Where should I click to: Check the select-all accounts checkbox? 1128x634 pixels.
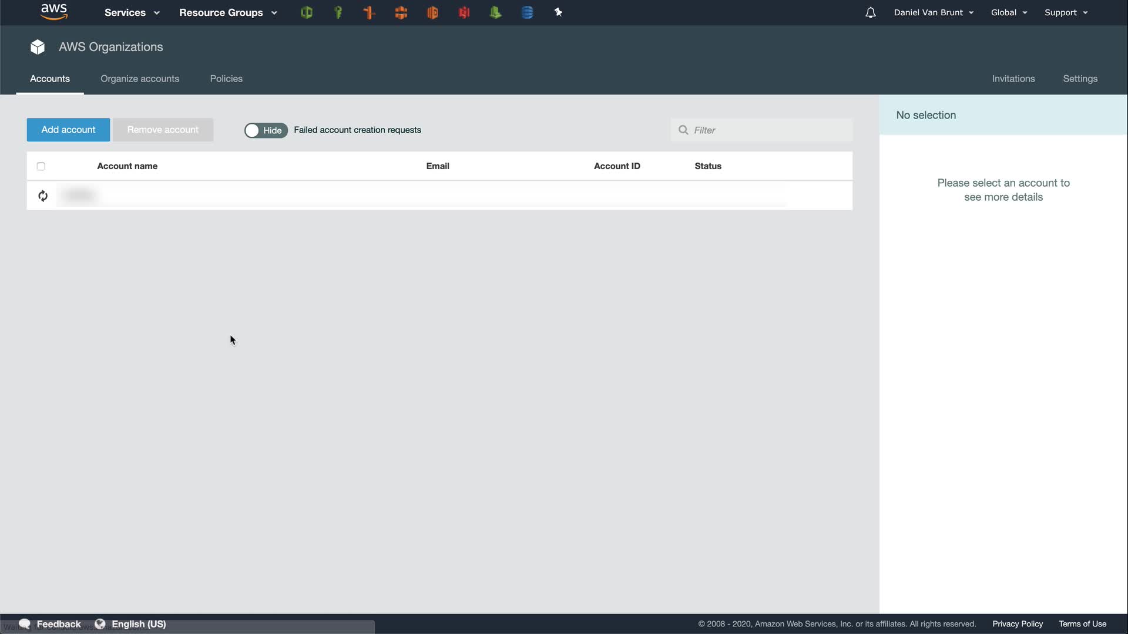[x=41, y=166]
